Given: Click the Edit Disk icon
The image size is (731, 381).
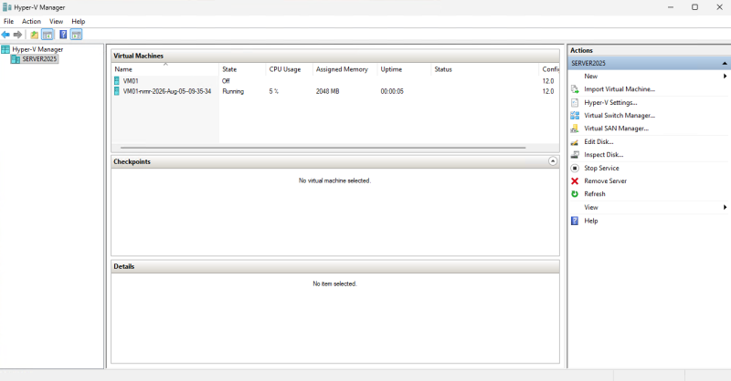Looking at the screenshot, I should coord(575,142).
